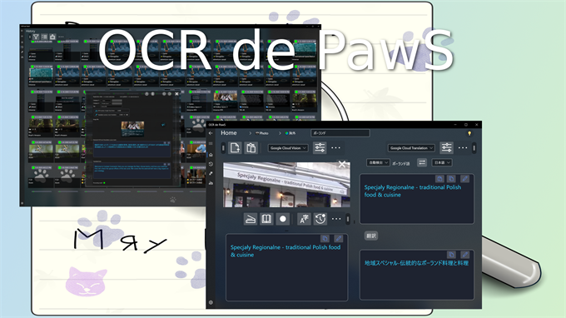This screenshot has width=566, height=318.
Task: Click the name field containing ポーランド
Action: 340,133
